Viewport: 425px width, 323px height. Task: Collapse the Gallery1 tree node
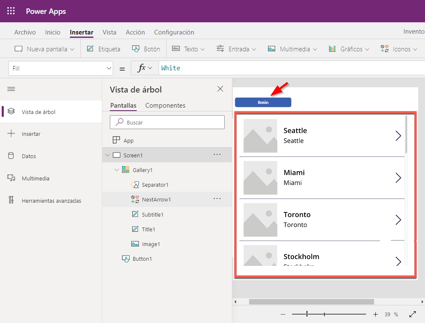[x=117, y=170]
